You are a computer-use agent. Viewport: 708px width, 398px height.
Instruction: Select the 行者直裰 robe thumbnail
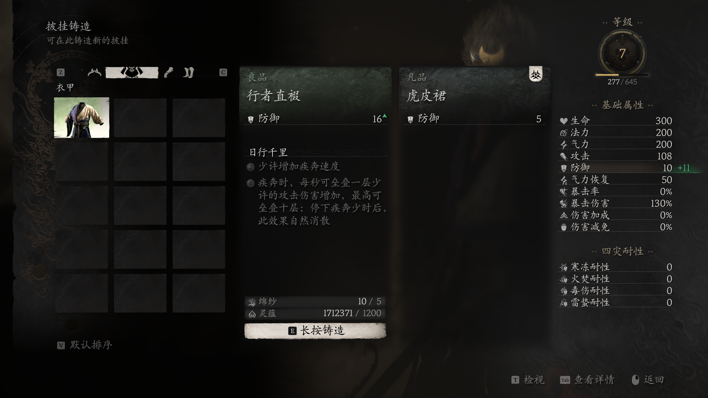point(81,118)
